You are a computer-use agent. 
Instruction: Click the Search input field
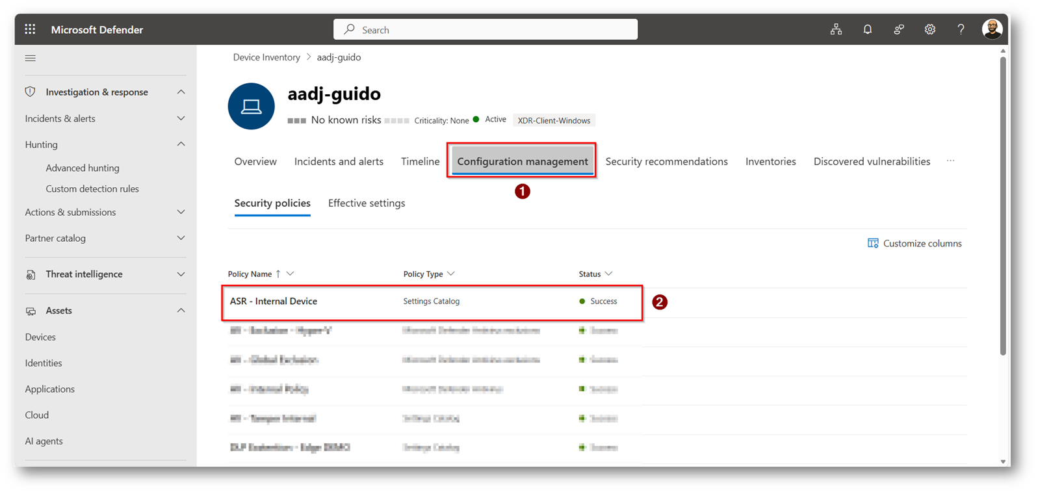point(486,29)
